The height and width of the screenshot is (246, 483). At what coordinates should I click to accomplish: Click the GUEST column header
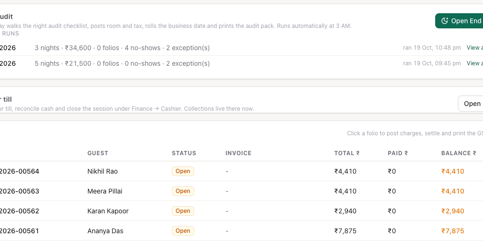[98, 153]
